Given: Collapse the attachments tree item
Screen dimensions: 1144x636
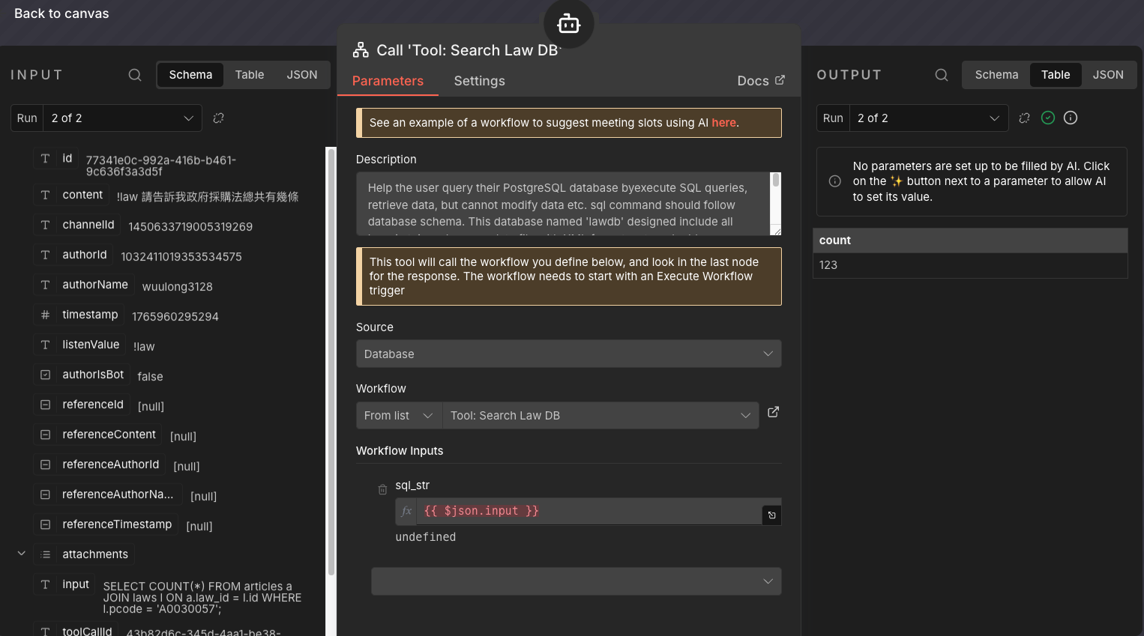Looking at the screenshot, I should click(x=22, y=554).
